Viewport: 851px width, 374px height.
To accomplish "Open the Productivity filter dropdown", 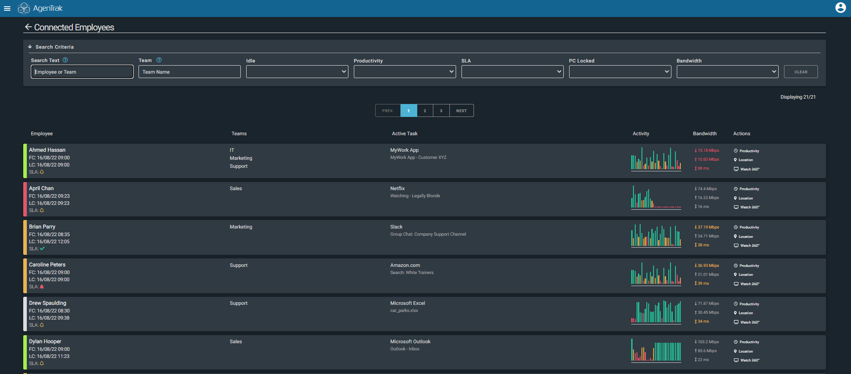I will coord(405,72).
